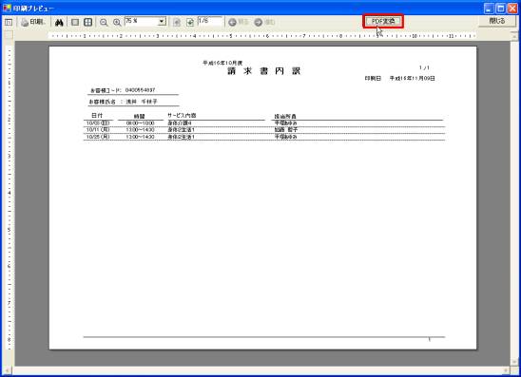521x377 pixels.
Task: Minimize the 印刷プレビュー window
Action: pos(489,8)
